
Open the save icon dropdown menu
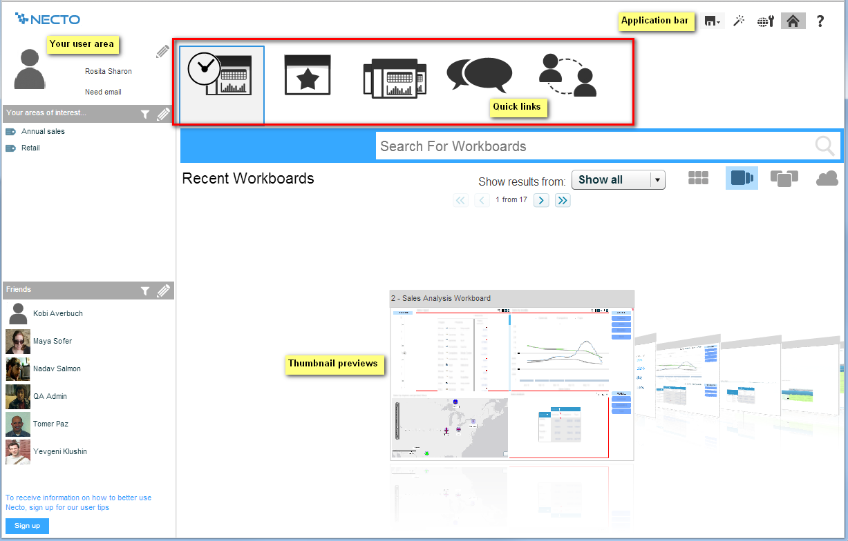coord(712,21)
